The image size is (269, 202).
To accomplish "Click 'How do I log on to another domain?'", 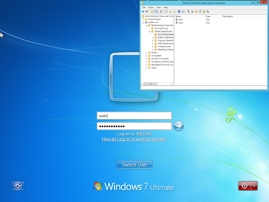I will [x=134, y=139].
